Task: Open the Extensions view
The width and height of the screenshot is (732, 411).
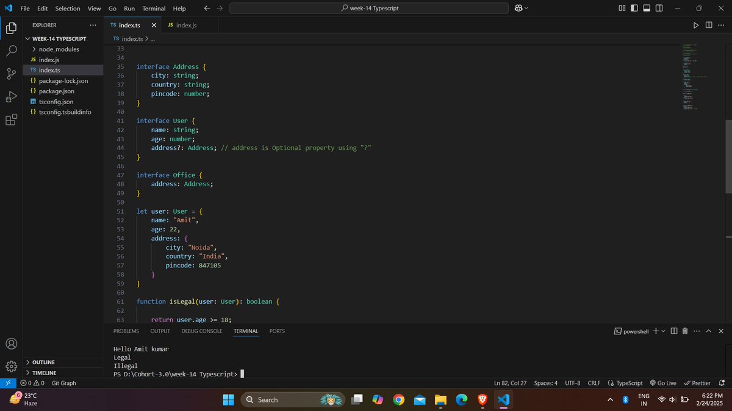Action: click(x=11, y=120)
